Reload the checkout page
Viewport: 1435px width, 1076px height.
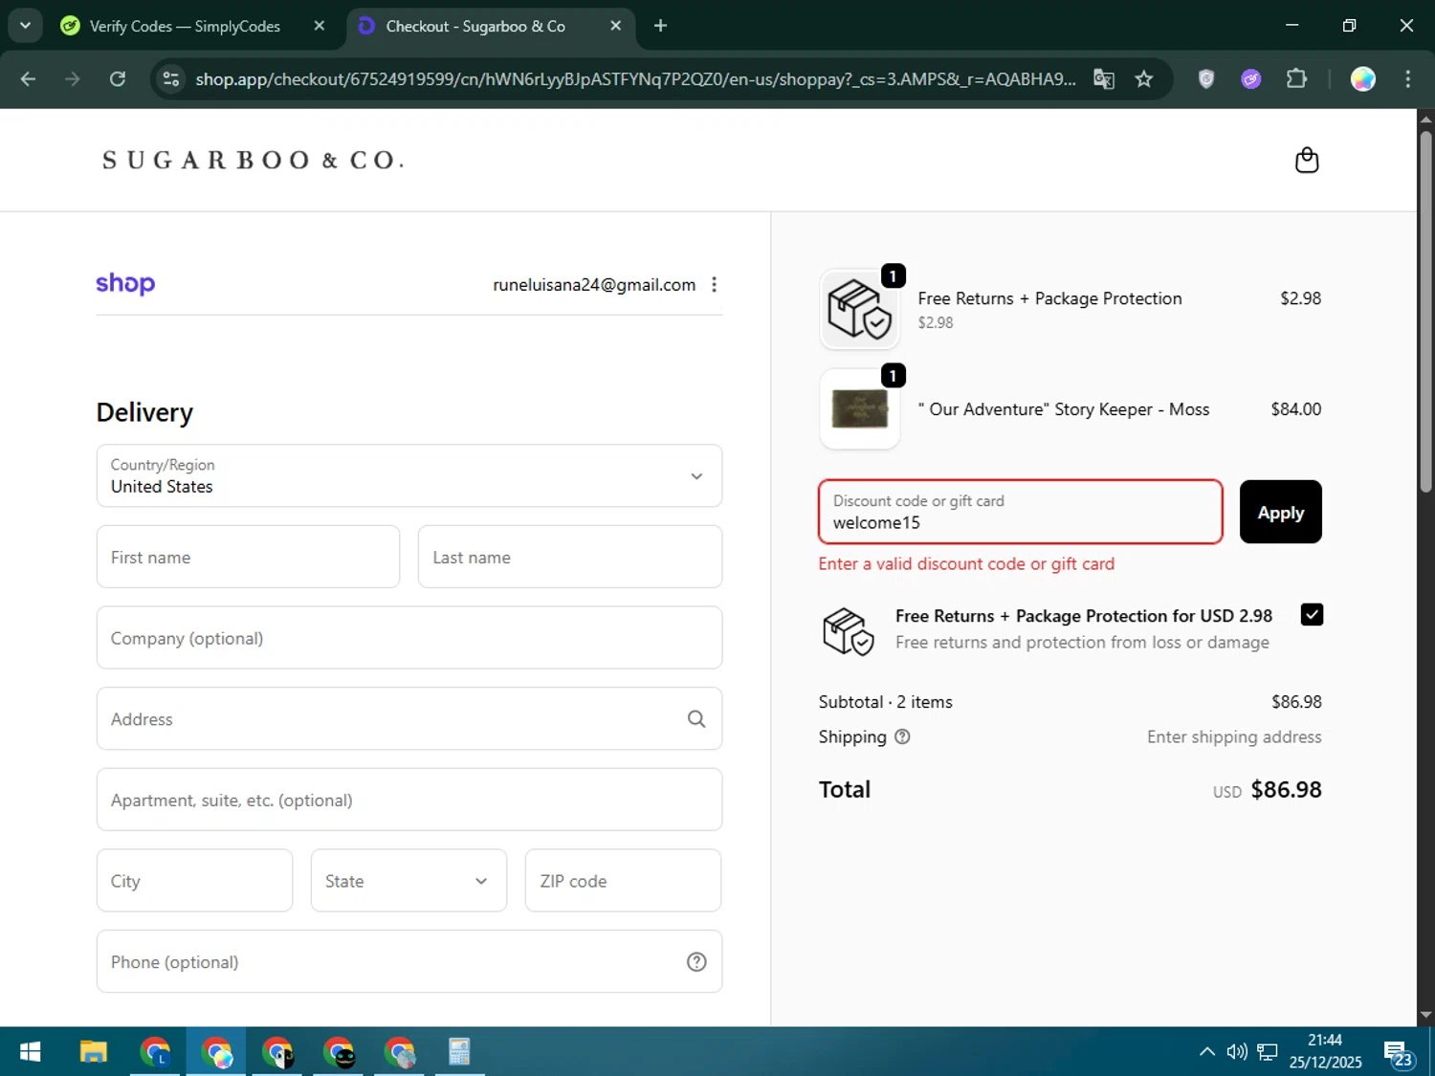pos(118,78)
